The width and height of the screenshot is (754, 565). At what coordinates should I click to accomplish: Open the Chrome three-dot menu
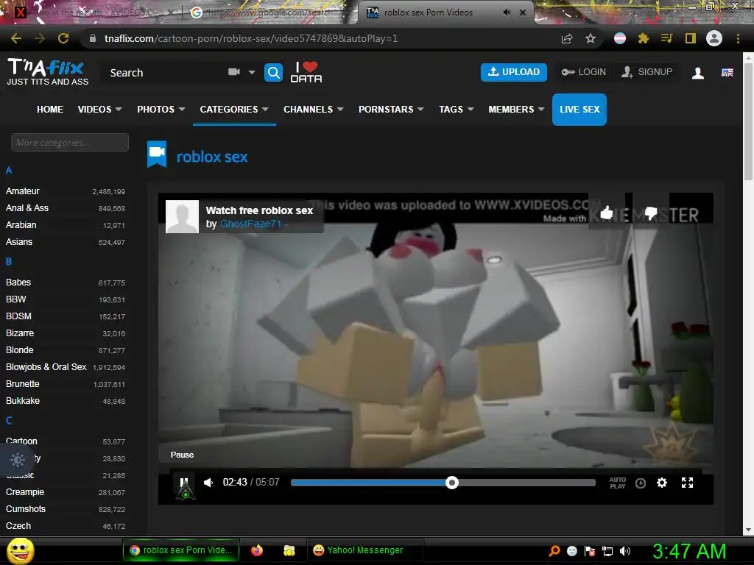(x=738, y=38)
